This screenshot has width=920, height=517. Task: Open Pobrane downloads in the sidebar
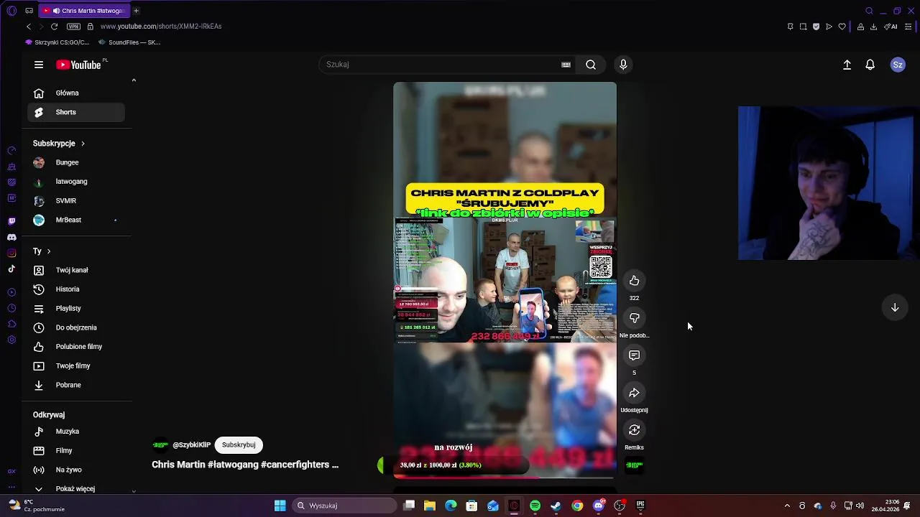[76, 385]
